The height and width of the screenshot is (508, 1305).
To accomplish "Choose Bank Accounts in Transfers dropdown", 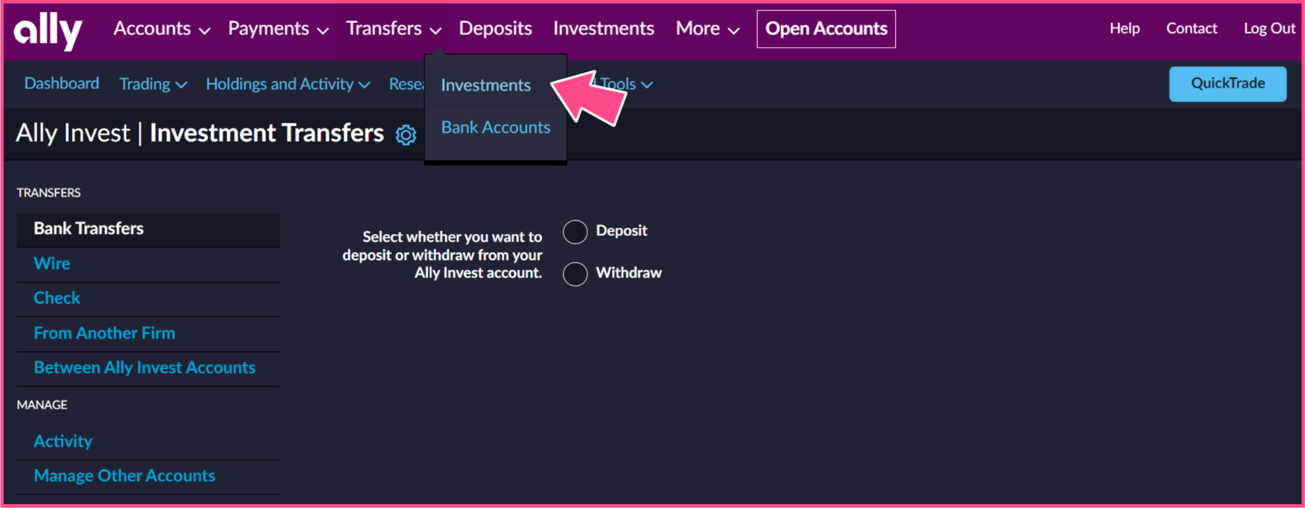I will pos(496,127).
